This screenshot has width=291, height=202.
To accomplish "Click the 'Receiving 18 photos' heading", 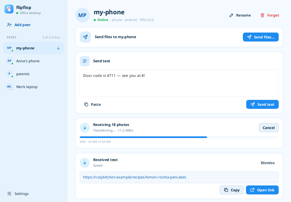I will (x=111, y=125).
